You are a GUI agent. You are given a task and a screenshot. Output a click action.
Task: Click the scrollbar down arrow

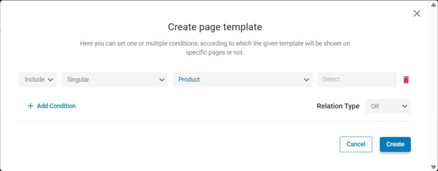click(433, 167)
